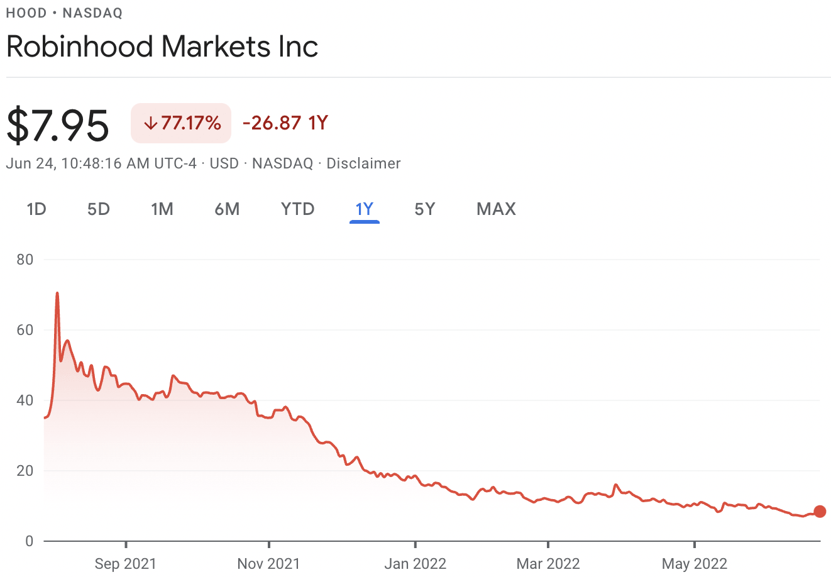The width and height of the screenshot is (831, 577).
Task: Switch to the 5Y time range
Action: (424, 209)
